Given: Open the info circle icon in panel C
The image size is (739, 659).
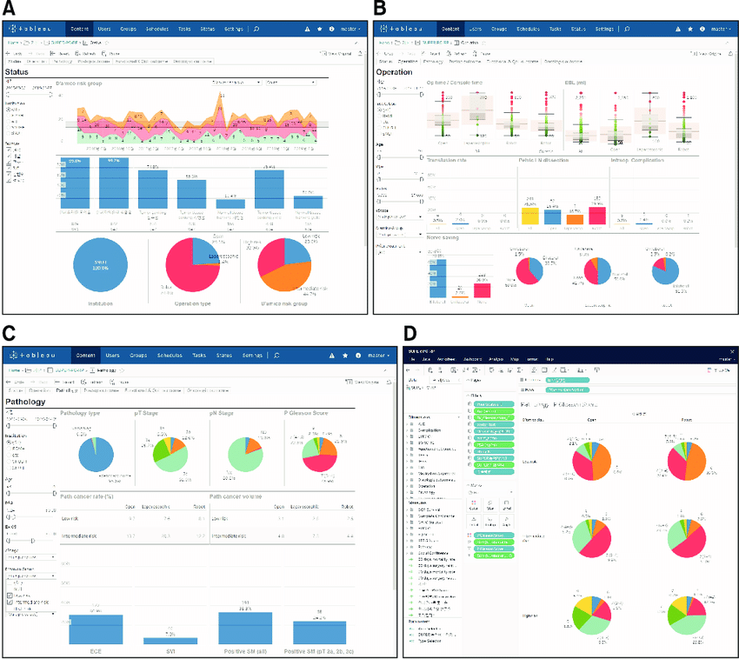Looking at the screenshot, I should pyautogui.click(x=331, y=356).
